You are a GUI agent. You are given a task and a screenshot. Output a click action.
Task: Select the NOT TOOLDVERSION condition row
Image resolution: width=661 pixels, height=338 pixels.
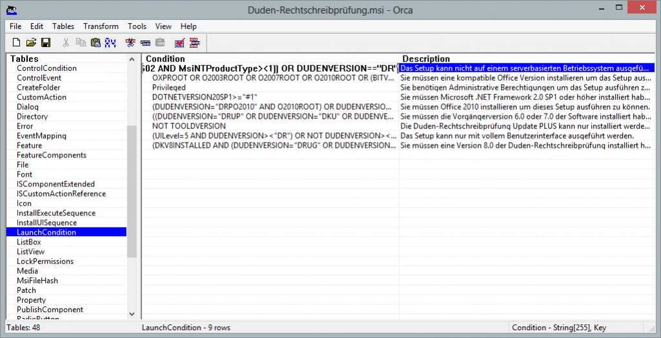point(188,126)
